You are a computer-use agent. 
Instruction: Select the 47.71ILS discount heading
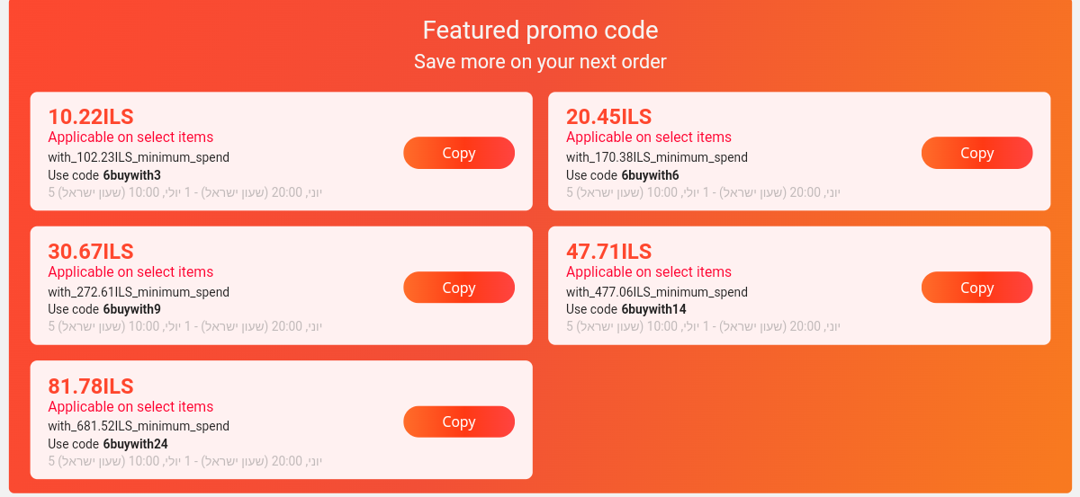pos(608,252)
